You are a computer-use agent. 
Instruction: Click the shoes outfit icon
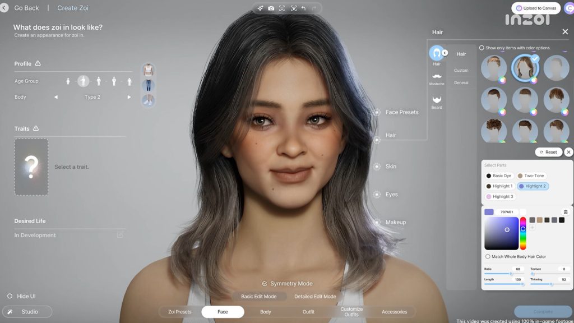(148, 100)
